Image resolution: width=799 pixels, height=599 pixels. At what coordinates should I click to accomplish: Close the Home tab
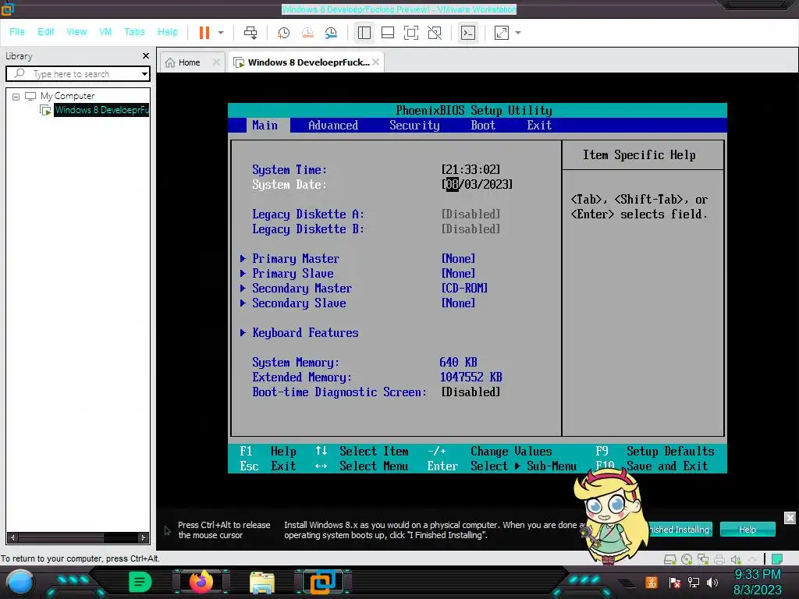point(216,62)
